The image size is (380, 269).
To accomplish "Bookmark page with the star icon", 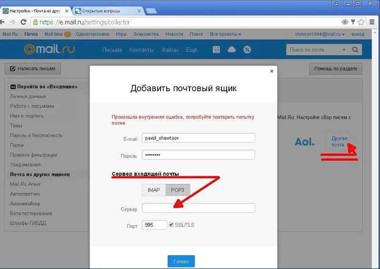I will [x=361, y=22].
